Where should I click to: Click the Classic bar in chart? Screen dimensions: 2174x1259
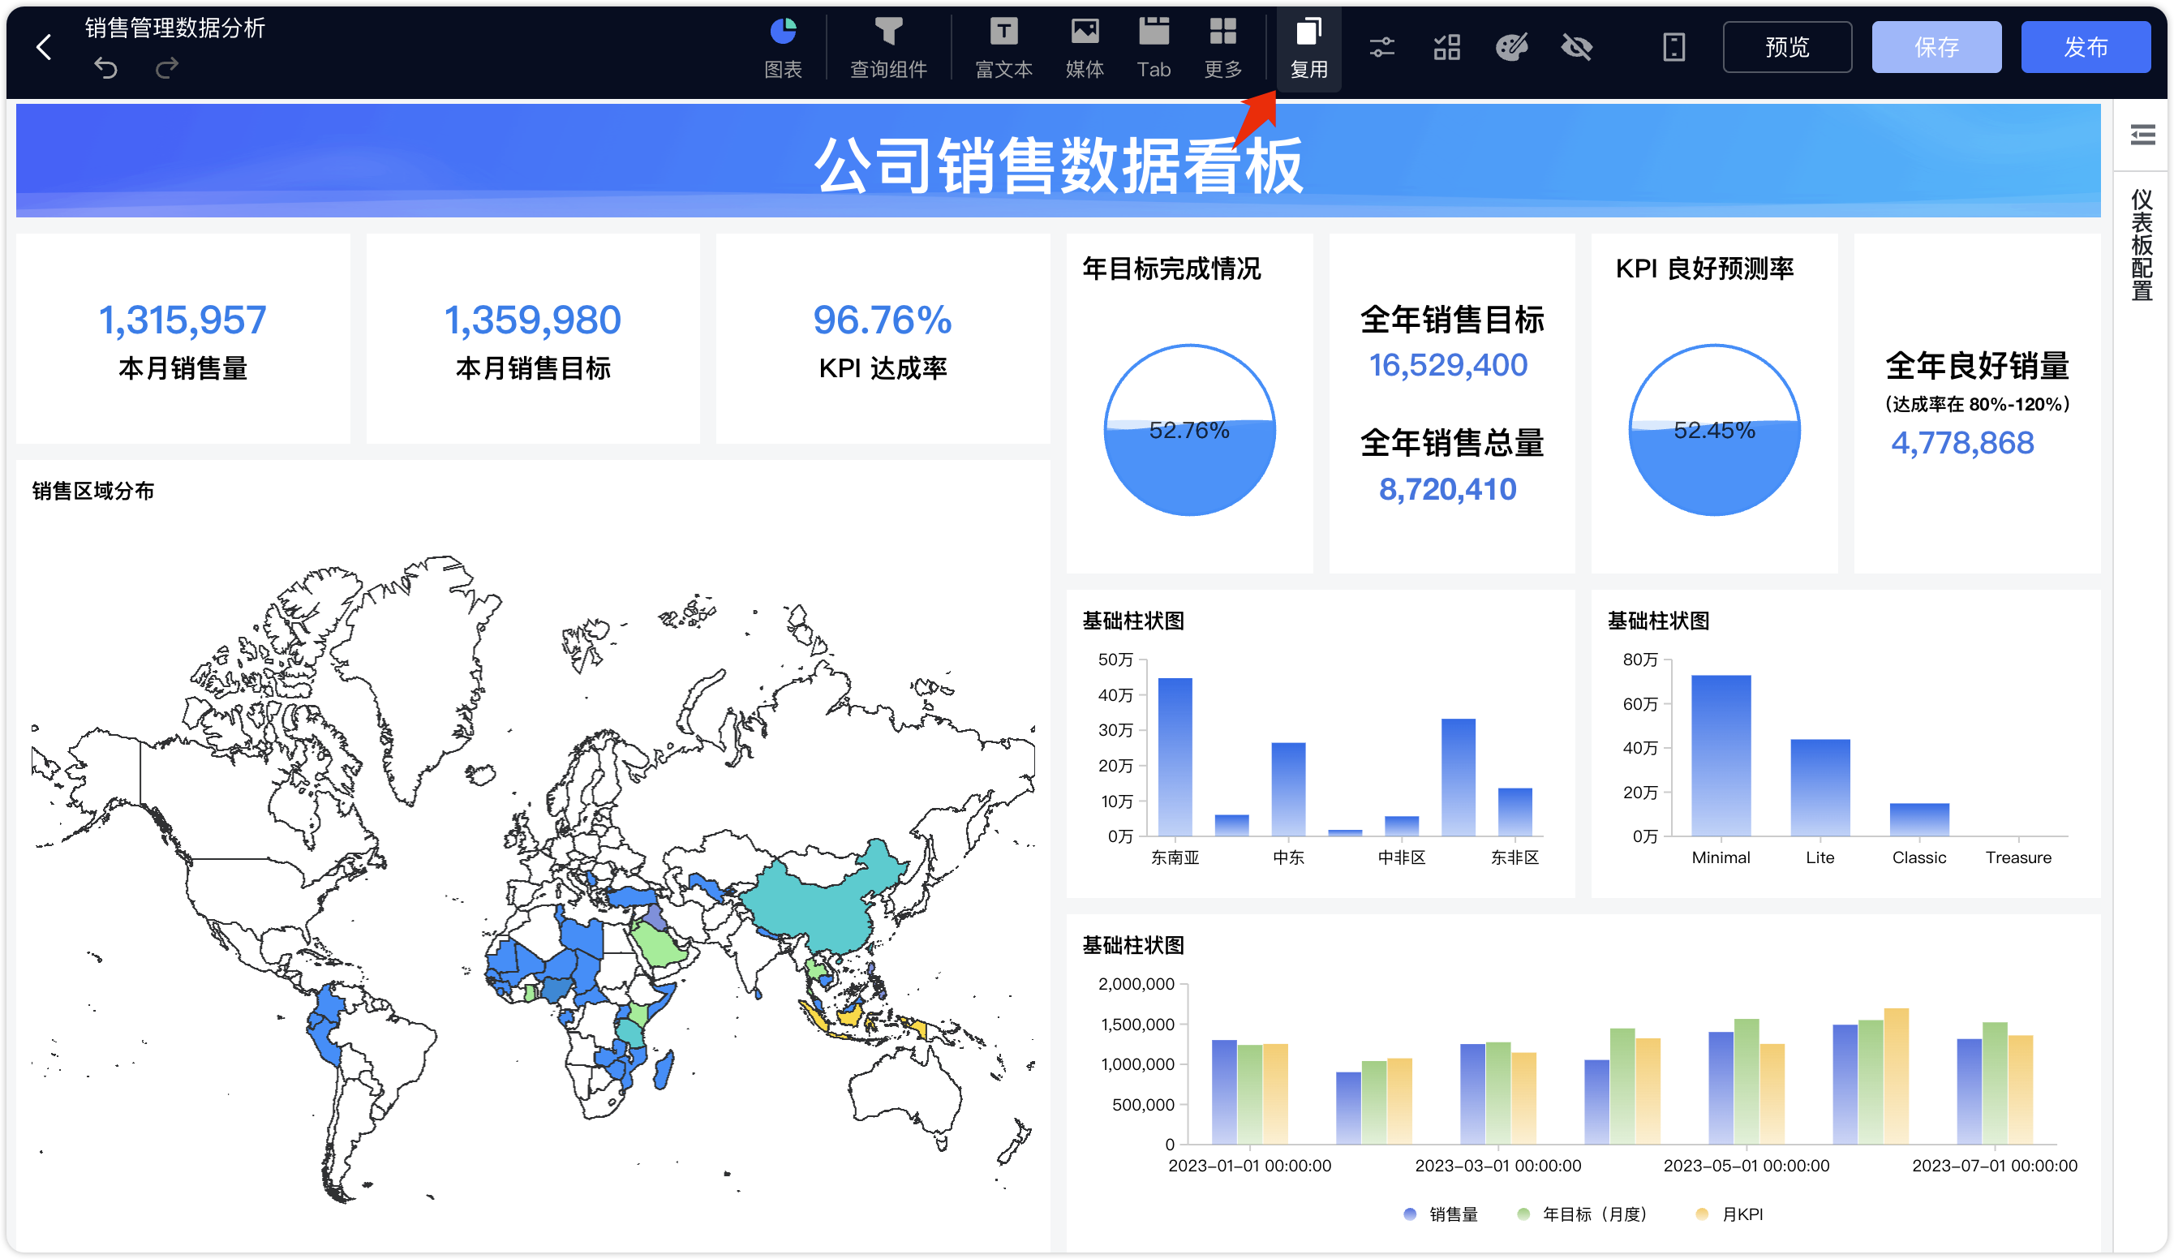[1918, 819]
